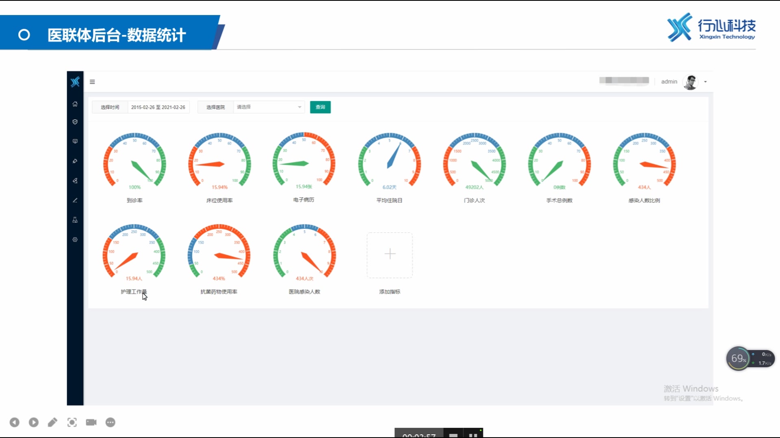Click the 电子病历 gauge chart

point(304,160)
